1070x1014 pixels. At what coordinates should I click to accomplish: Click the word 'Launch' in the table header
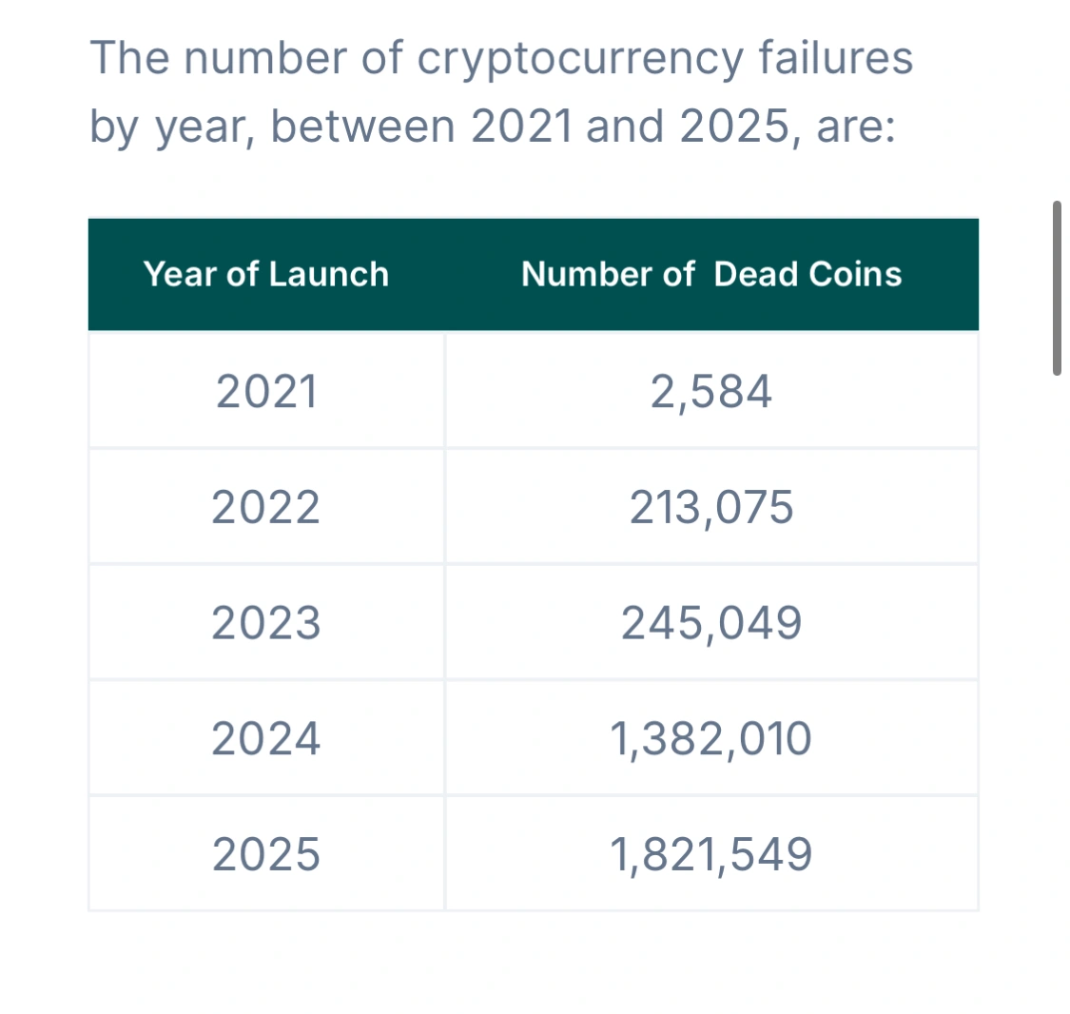[329, 274]
